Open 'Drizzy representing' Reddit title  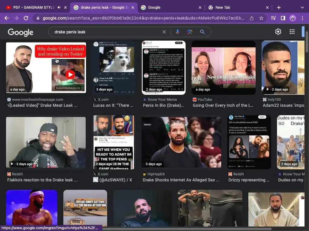tap(249, 180)
